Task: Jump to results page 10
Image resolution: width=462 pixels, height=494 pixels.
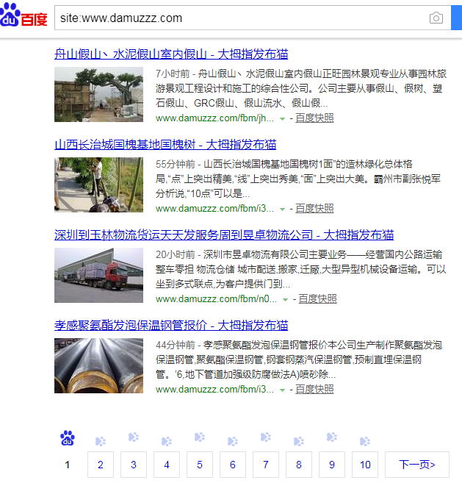Action: pyautogui.click(x=365, y=465)
